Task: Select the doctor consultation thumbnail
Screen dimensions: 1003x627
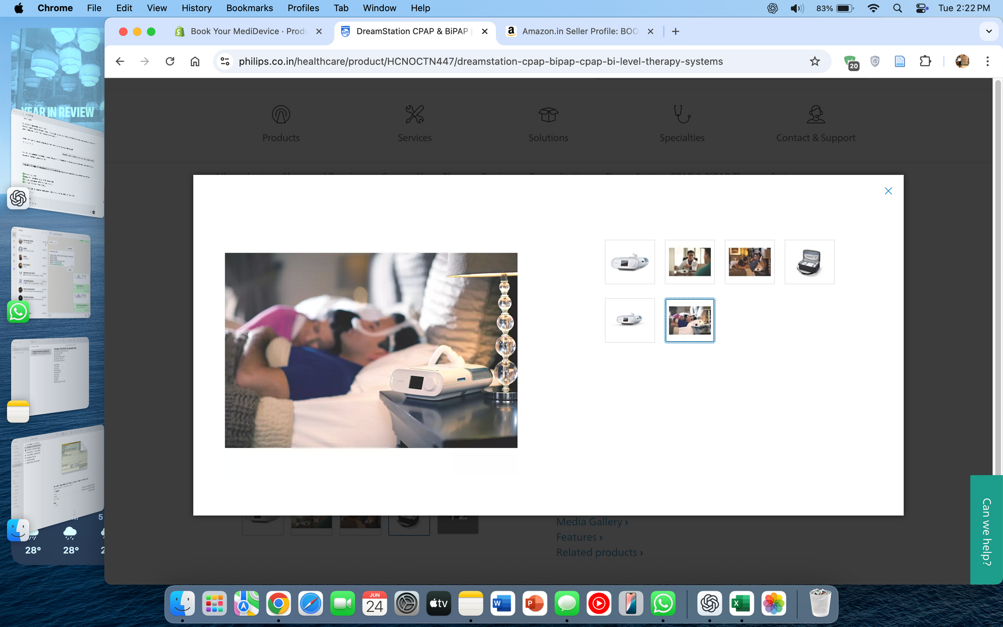Action: pyautogui.click(x=690, y=262)
